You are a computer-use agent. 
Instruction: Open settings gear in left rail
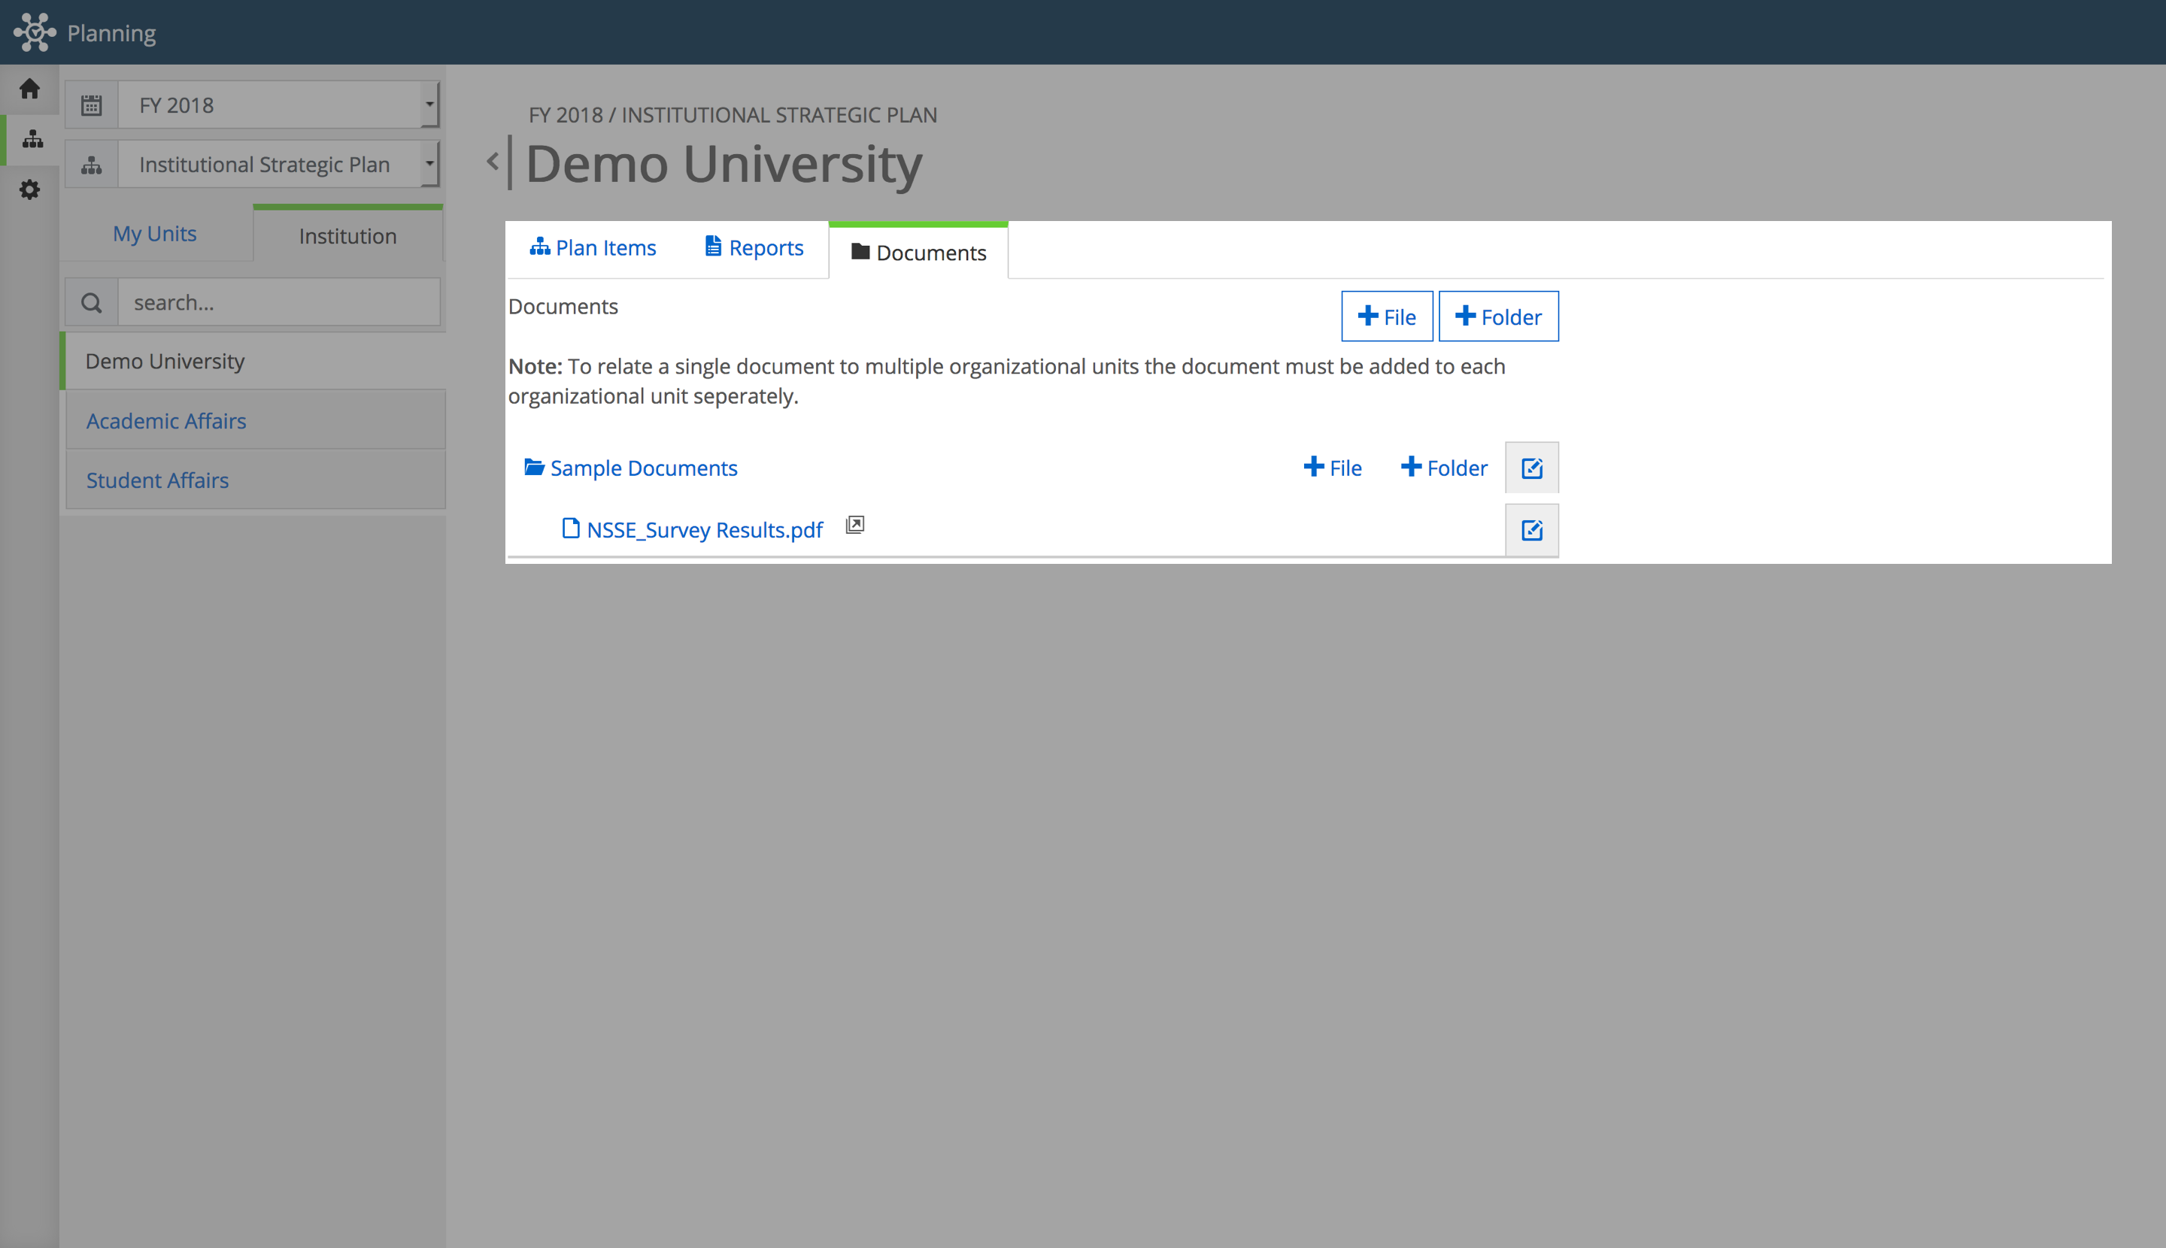[x=30, y=189]
